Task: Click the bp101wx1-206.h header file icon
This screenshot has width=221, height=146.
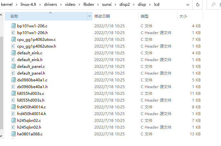Action: [13, 32]
